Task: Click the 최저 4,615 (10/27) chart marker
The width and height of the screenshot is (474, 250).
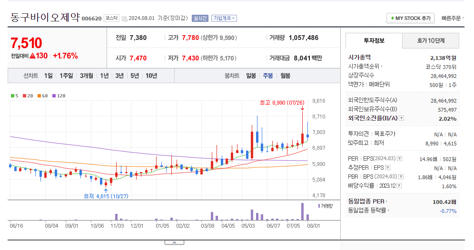Action: (x=106, y=196)
